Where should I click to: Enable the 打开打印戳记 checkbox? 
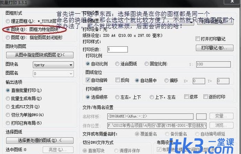tap(198, 38)
